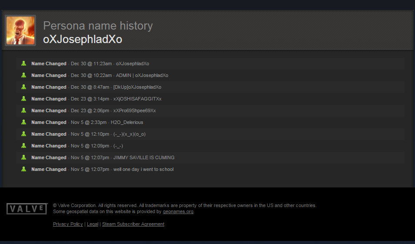Click the person icon beside the Dec 23 3:14pm entry
Image resolution: width=415 pixels, height=244 pixels.
pyautogui.click(x=23, y=99)
